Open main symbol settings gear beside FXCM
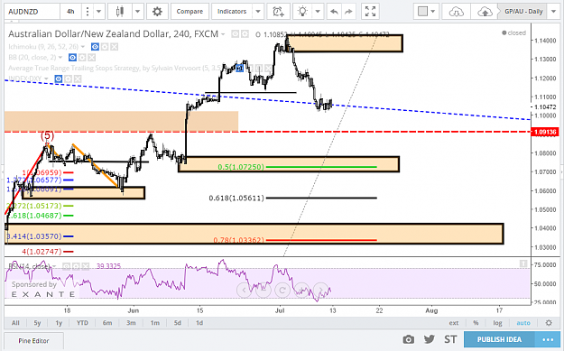The height and width of the screenshot is (351, 564). 245,34
